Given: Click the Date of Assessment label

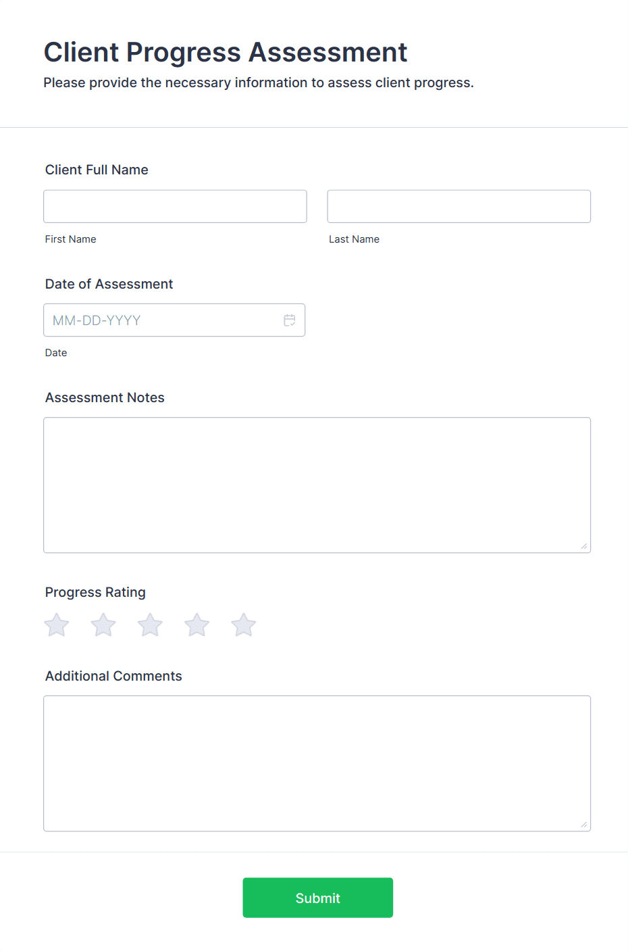Looking at the screenshot, I should point(109,284).
